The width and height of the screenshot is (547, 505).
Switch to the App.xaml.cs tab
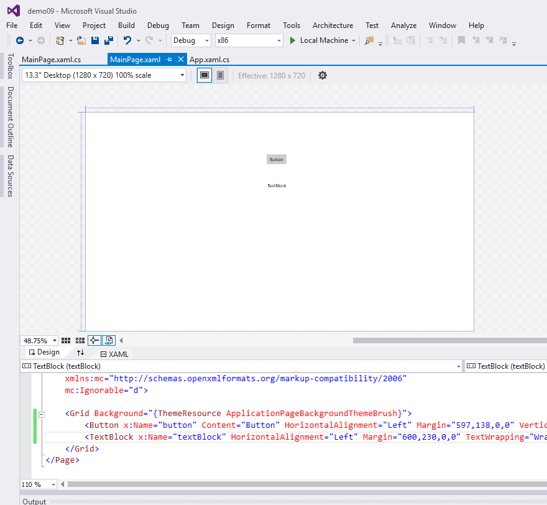(x=209, y=60)
